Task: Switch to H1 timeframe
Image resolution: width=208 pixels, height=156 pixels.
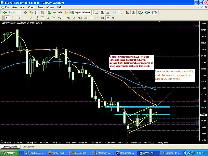Action: coord(91,18)
